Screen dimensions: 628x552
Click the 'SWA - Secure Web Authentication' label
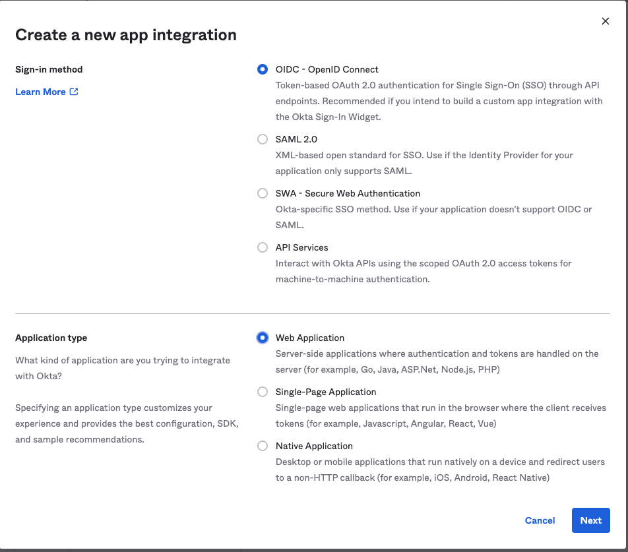(348, 193)
